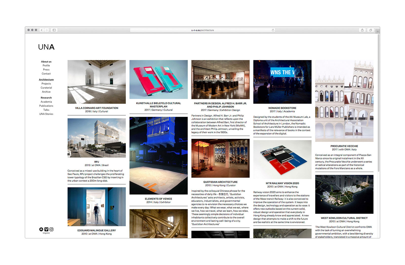The height and width of the screenshot is (265, 405).
Task: View the Talks page
Action: (x=46, y=110)
